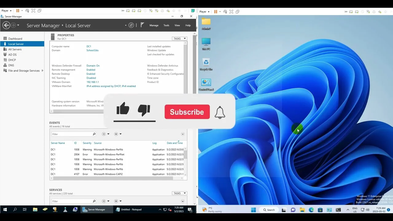Click the thumbs up like icon

pyautogui.click(x=123, y=109)
